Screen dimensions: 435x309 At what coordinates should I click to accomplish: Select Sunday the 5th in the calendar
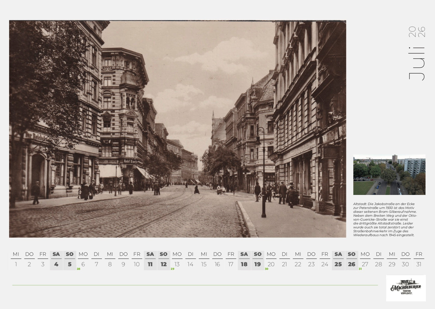(x=70, y=264)
